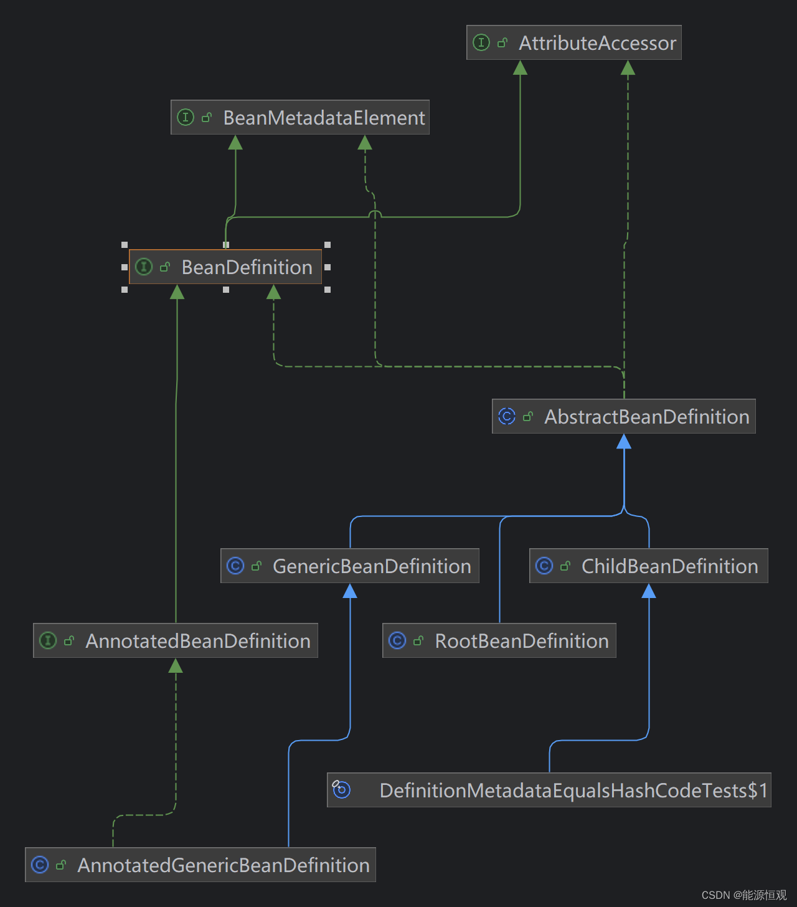Viewport: 797px width, 907px height.
Task: Select the BeanMetadataElement node label
Action: (x=324, y=118)
